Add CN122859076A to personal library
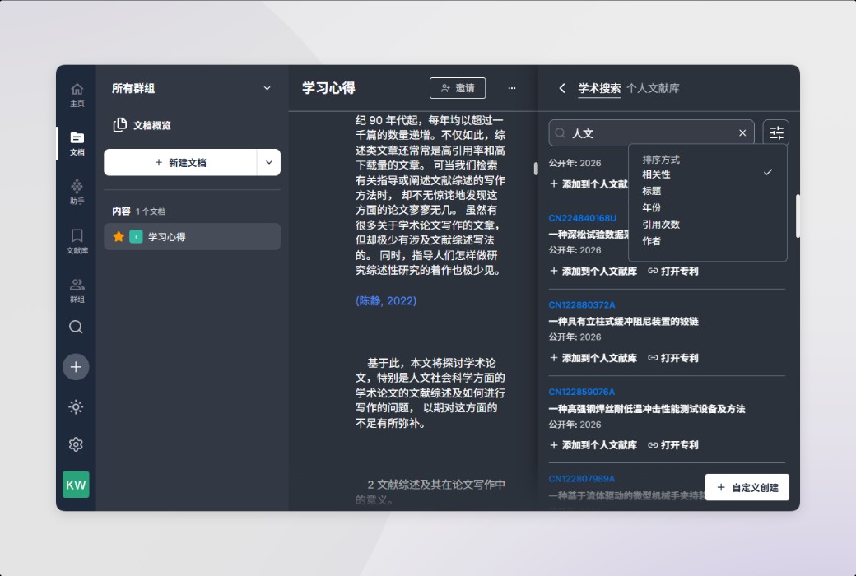The width and height of the screenshot is (856, 576). tap(593, 445)
